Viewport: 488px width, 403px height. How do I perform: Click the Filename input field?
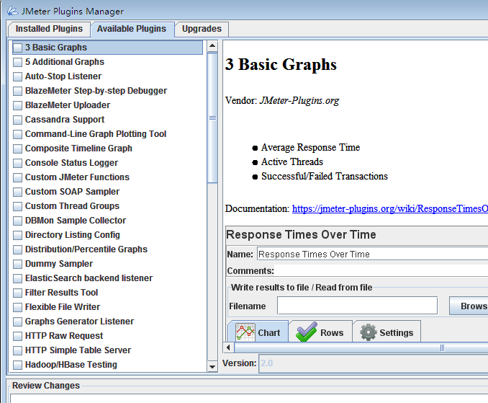pyautogui.click(x=357, y=306)
